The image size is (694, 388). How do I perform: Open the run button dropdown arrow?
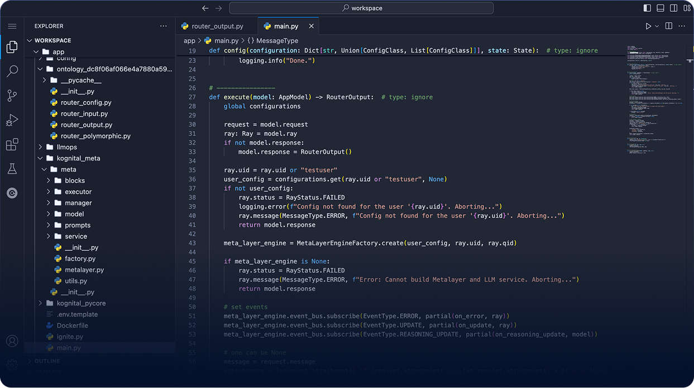click(x=657, y=26)
